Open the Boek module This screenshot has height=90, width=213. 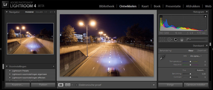click(x=157, y=6)
